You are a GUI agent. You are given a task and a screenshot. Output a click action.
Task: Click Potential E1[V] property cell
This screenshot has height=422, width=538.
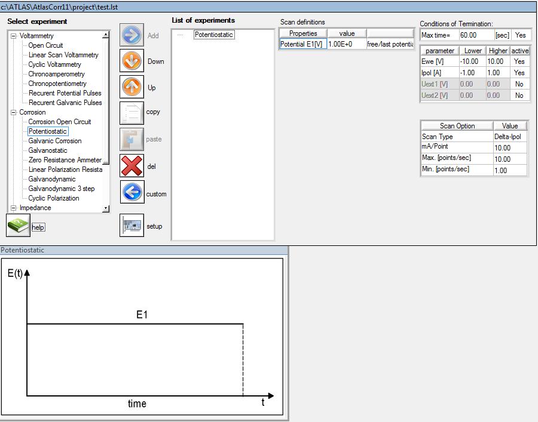303,44
